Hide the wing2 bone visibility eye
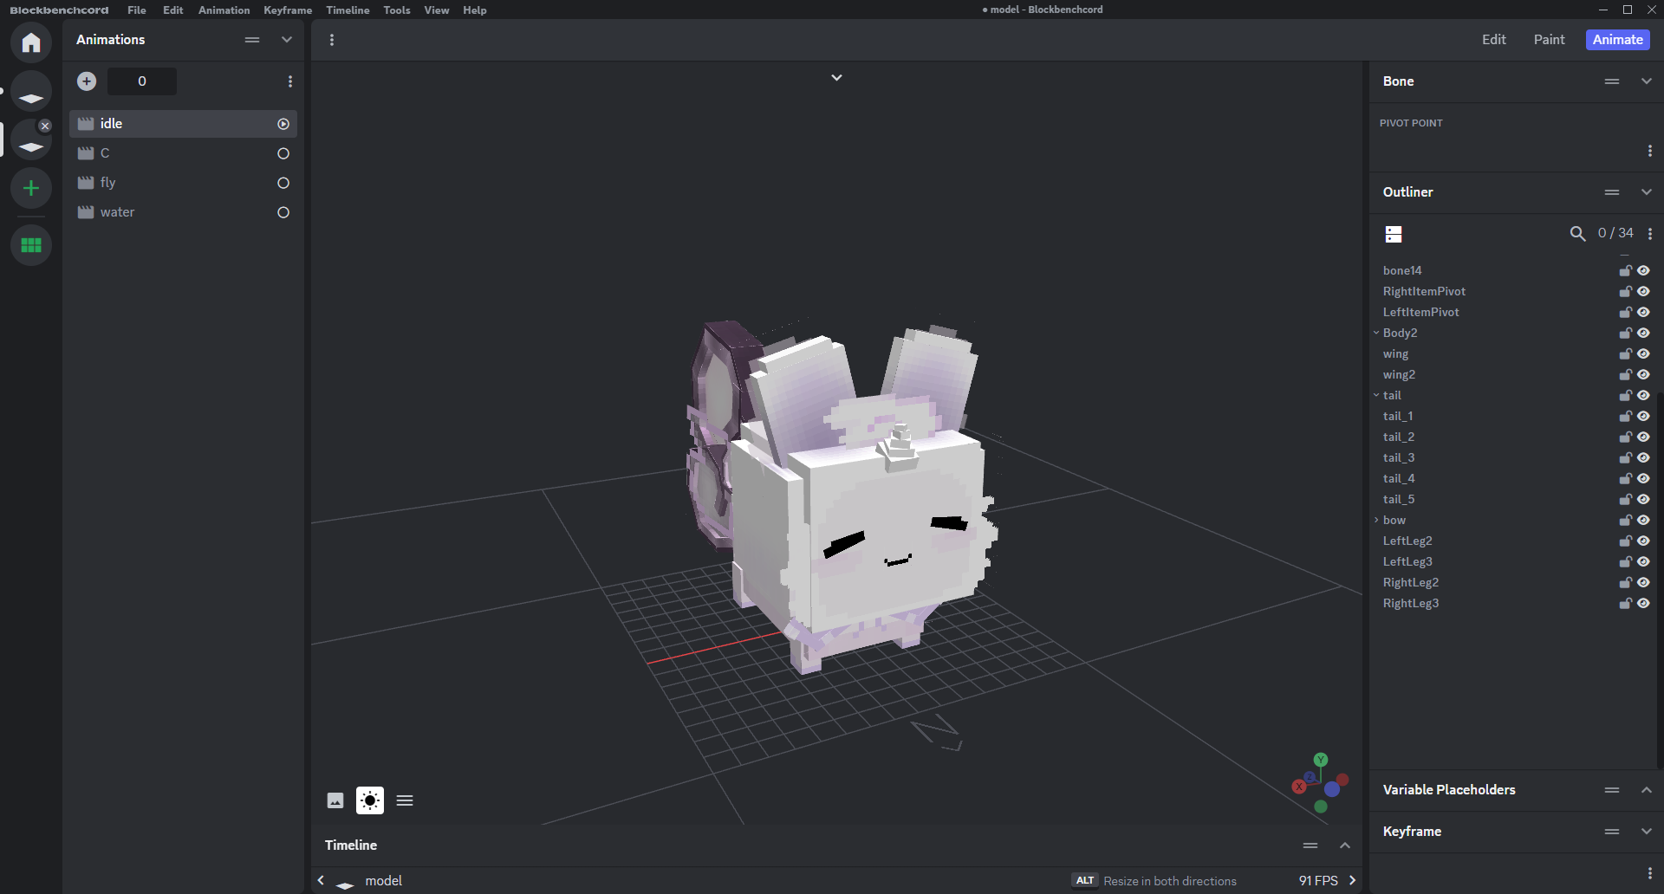The height and width of the screenshot is (894, 1664). 1643,375
